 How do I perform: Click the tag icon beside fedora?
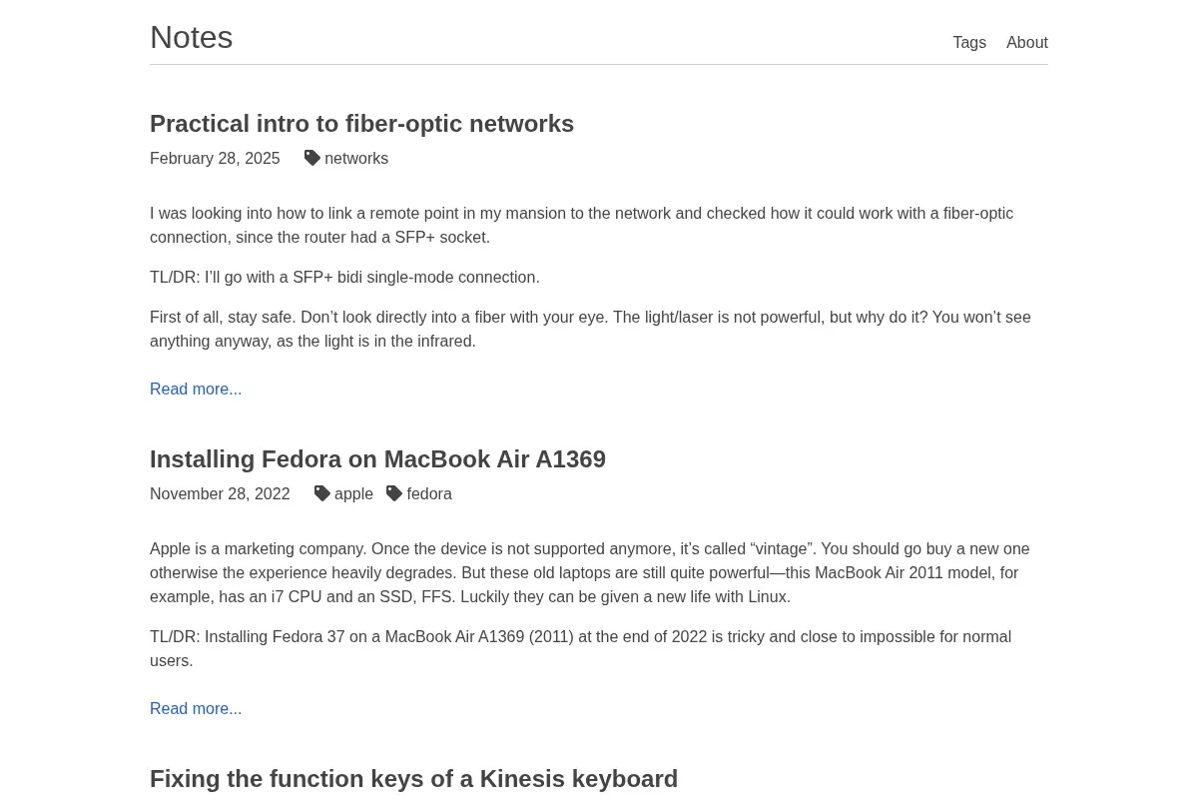394,493
